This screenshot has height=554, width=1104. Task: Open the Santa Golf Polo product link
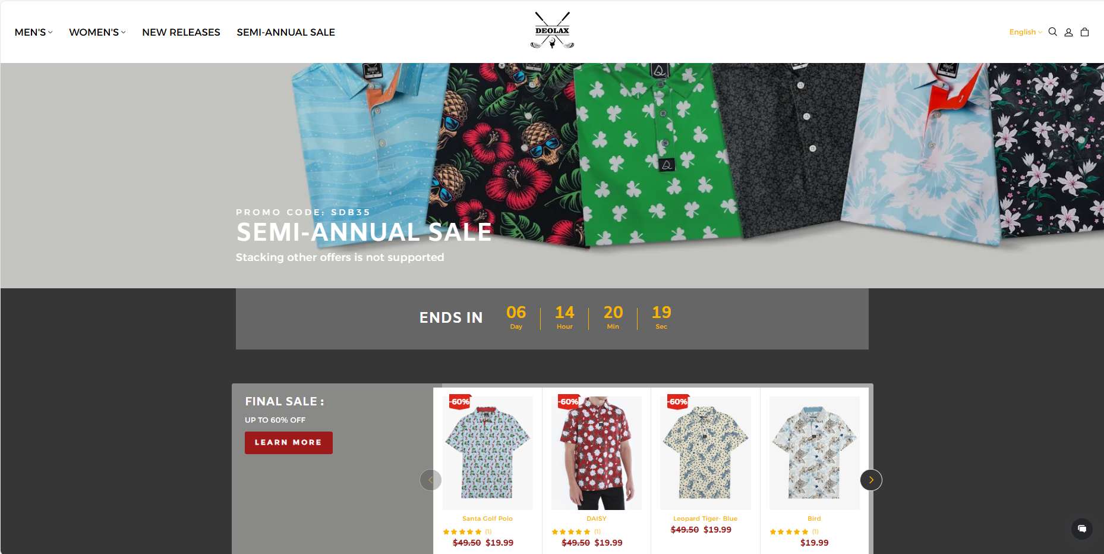click(x=487, y=518)
